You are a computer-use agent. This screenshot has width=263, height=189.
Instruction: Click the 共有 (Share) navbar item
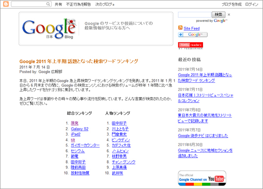click(58, 4)
